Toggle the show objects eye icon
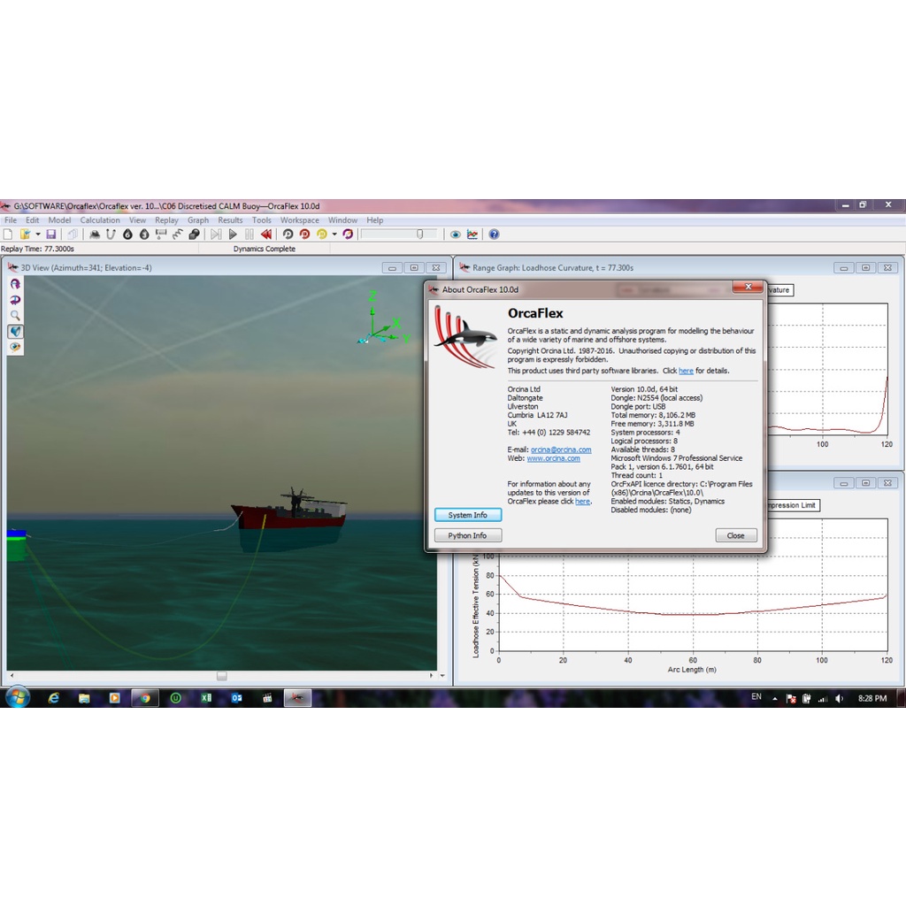The height and width of the screenshot is (906, 906). [455, 234]
